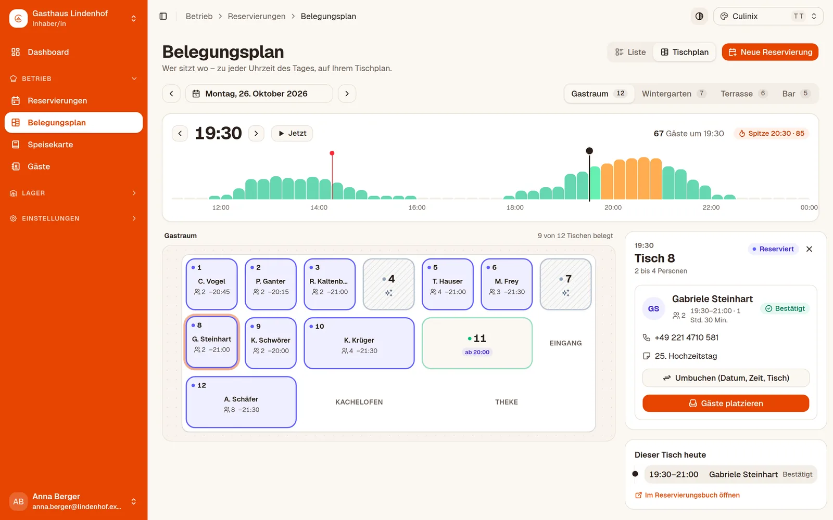Select table 11 free from 20:00
This screenshot has width=833, height=520.
point(477,343)
